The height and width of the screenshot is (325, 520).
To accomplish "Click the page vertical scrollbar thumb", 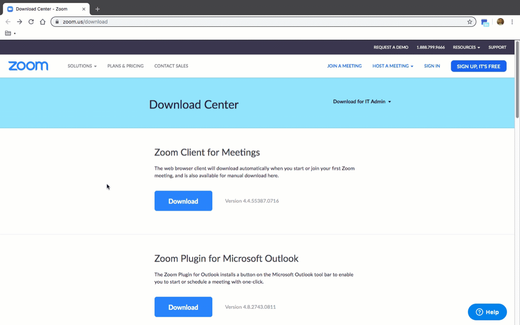I will (517, 79).
